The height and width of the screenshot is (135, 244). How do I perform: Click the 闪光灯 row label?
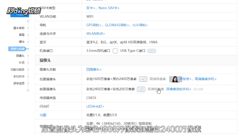pyautogui.click(x=44, y=106)
